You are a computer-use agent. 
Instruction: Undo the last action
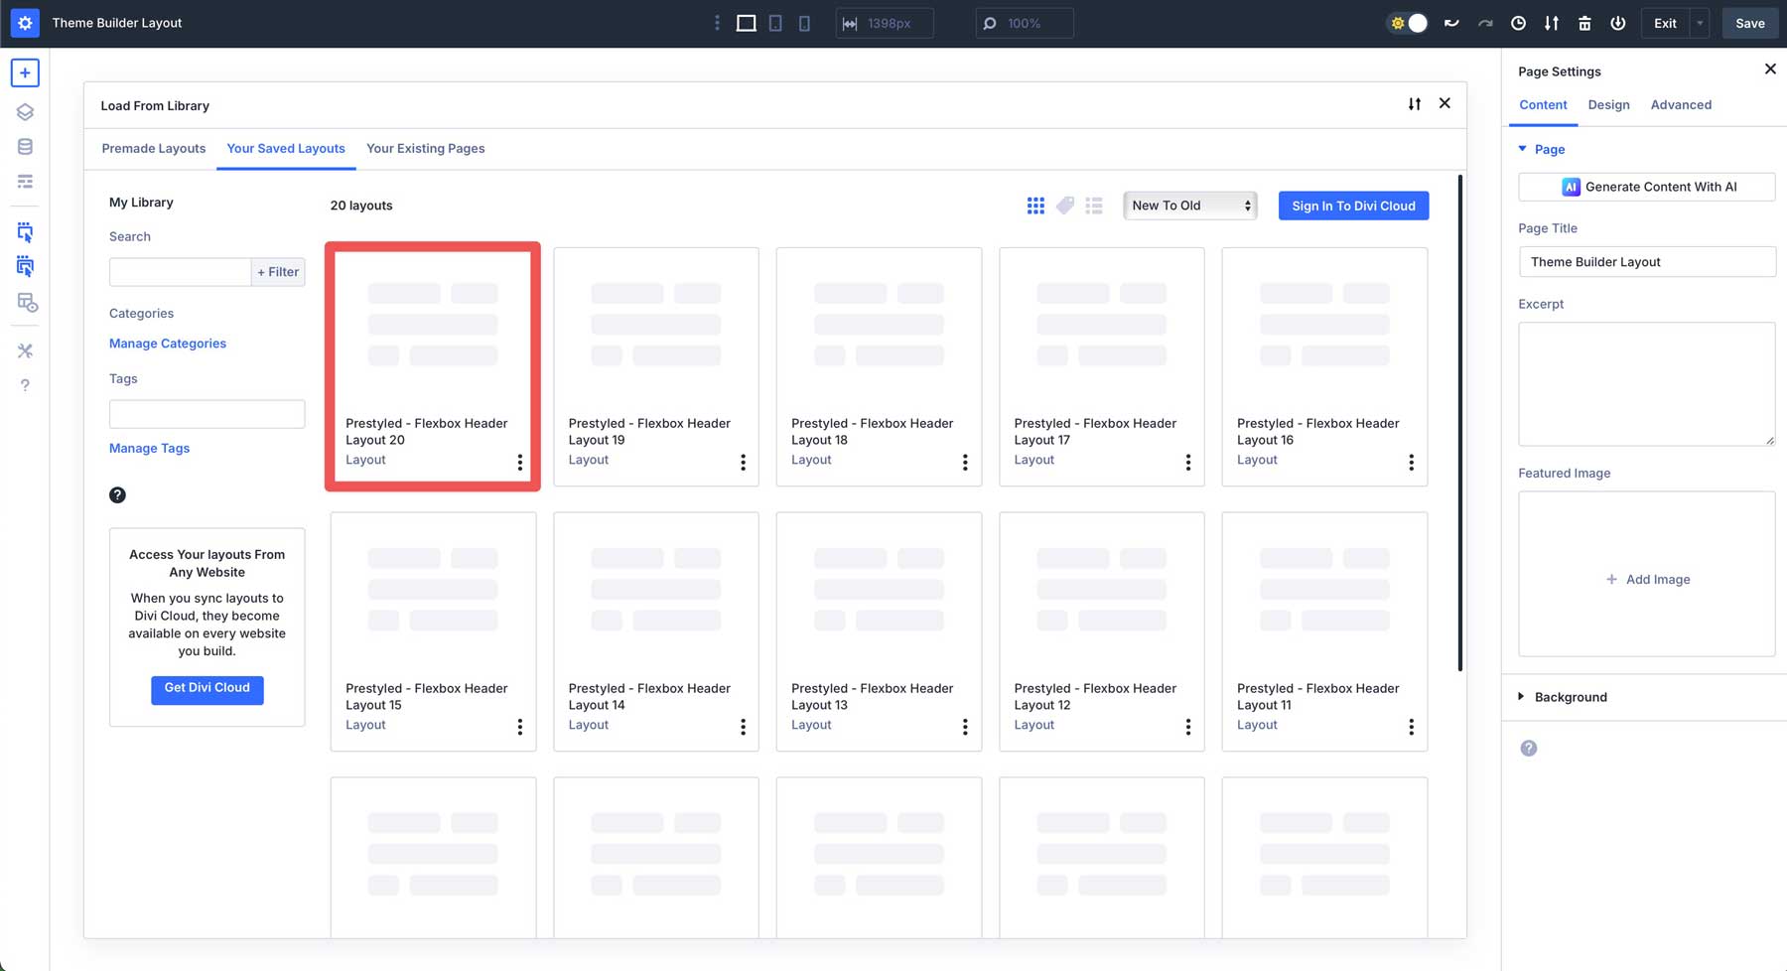pos(1451,22)
